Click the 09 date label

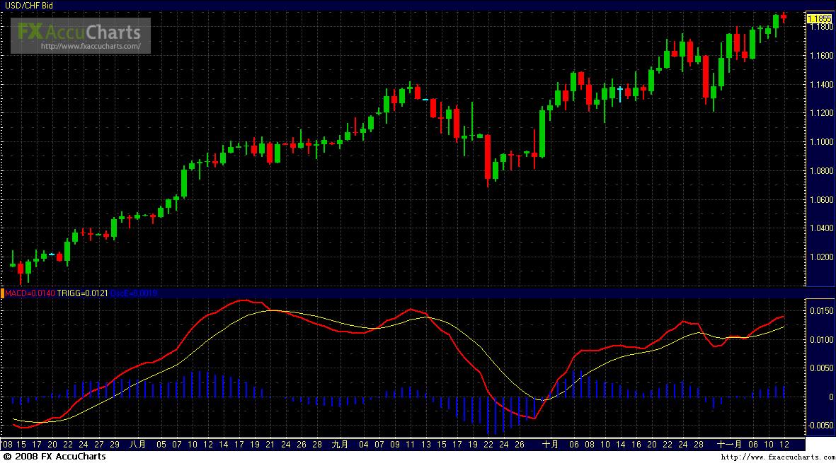point(394,445)
